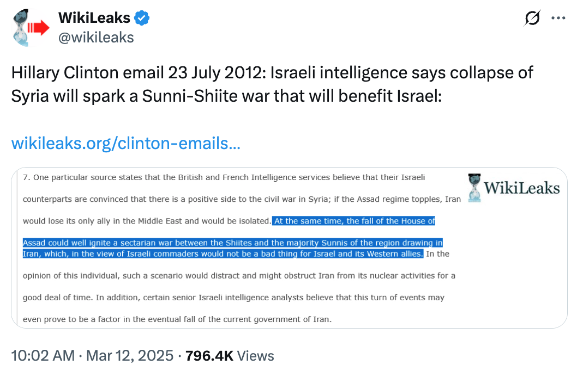Open the WikiLeaks display name
Viewport: 577px width, 371px height.
[94, 17]
